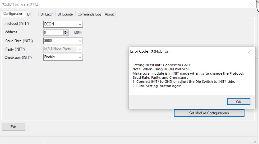The image size is (259, 144).
Task: Open the disabled Parity dropdown
Action: (63, 49)
